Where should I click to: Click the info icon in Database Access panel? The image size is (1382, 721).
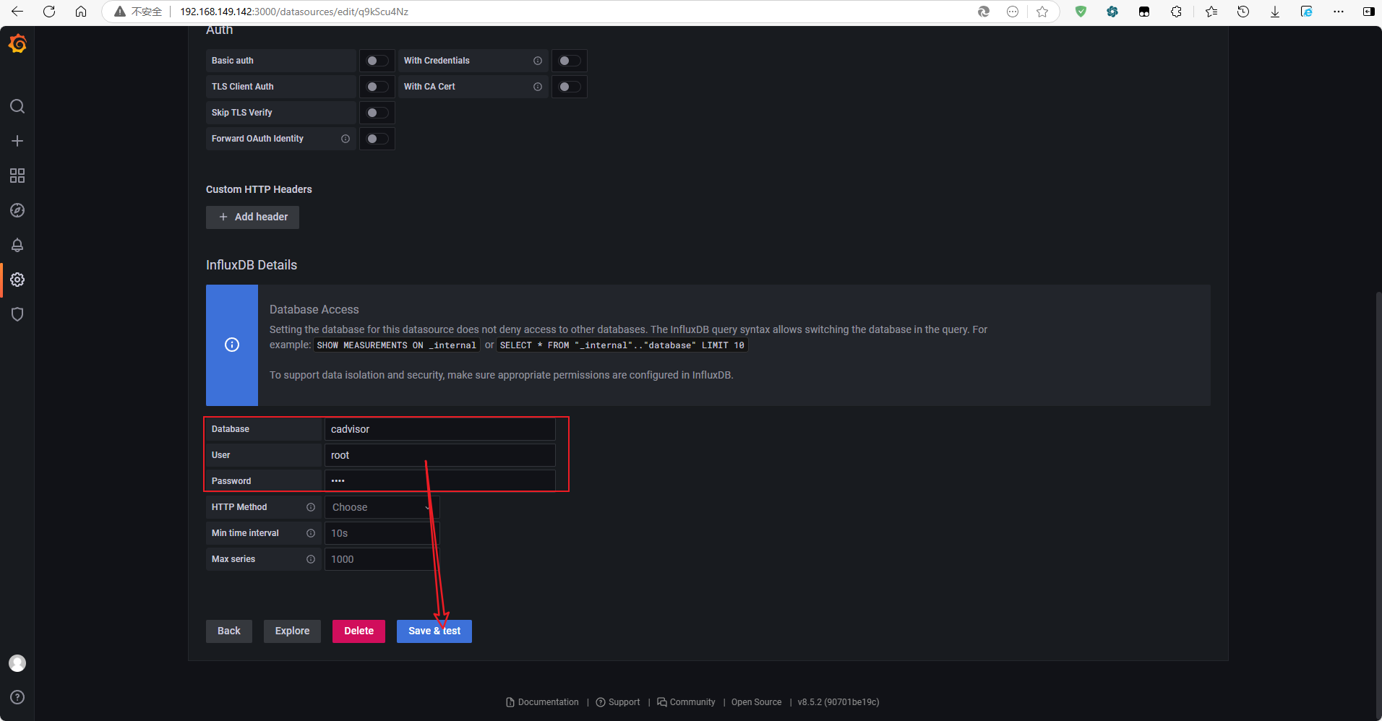232,345
